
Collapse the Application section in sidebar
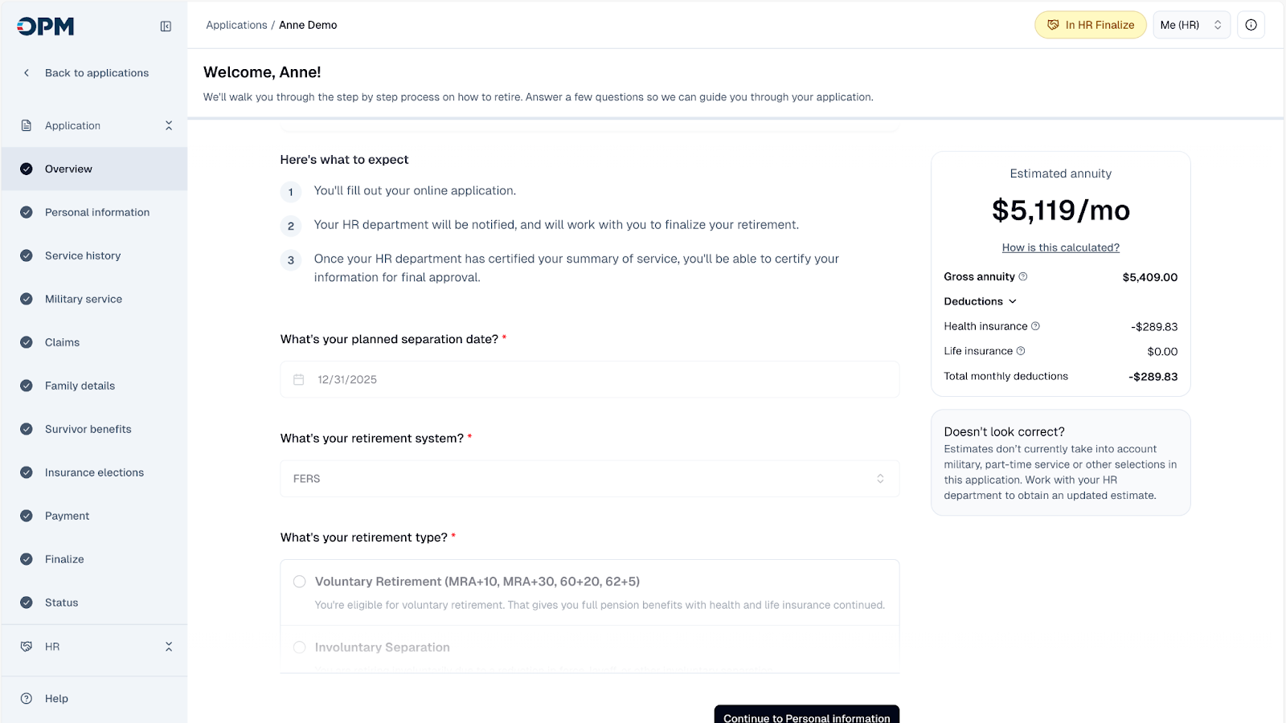coord(169,125)
